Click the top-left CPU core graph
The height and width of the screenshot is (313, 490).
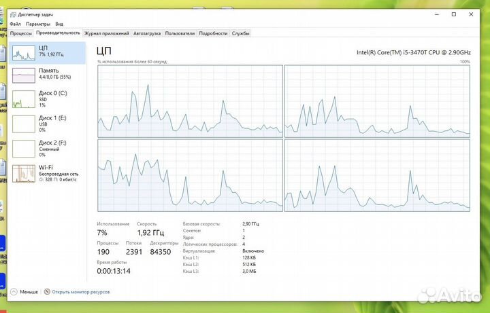click(191, 101)
